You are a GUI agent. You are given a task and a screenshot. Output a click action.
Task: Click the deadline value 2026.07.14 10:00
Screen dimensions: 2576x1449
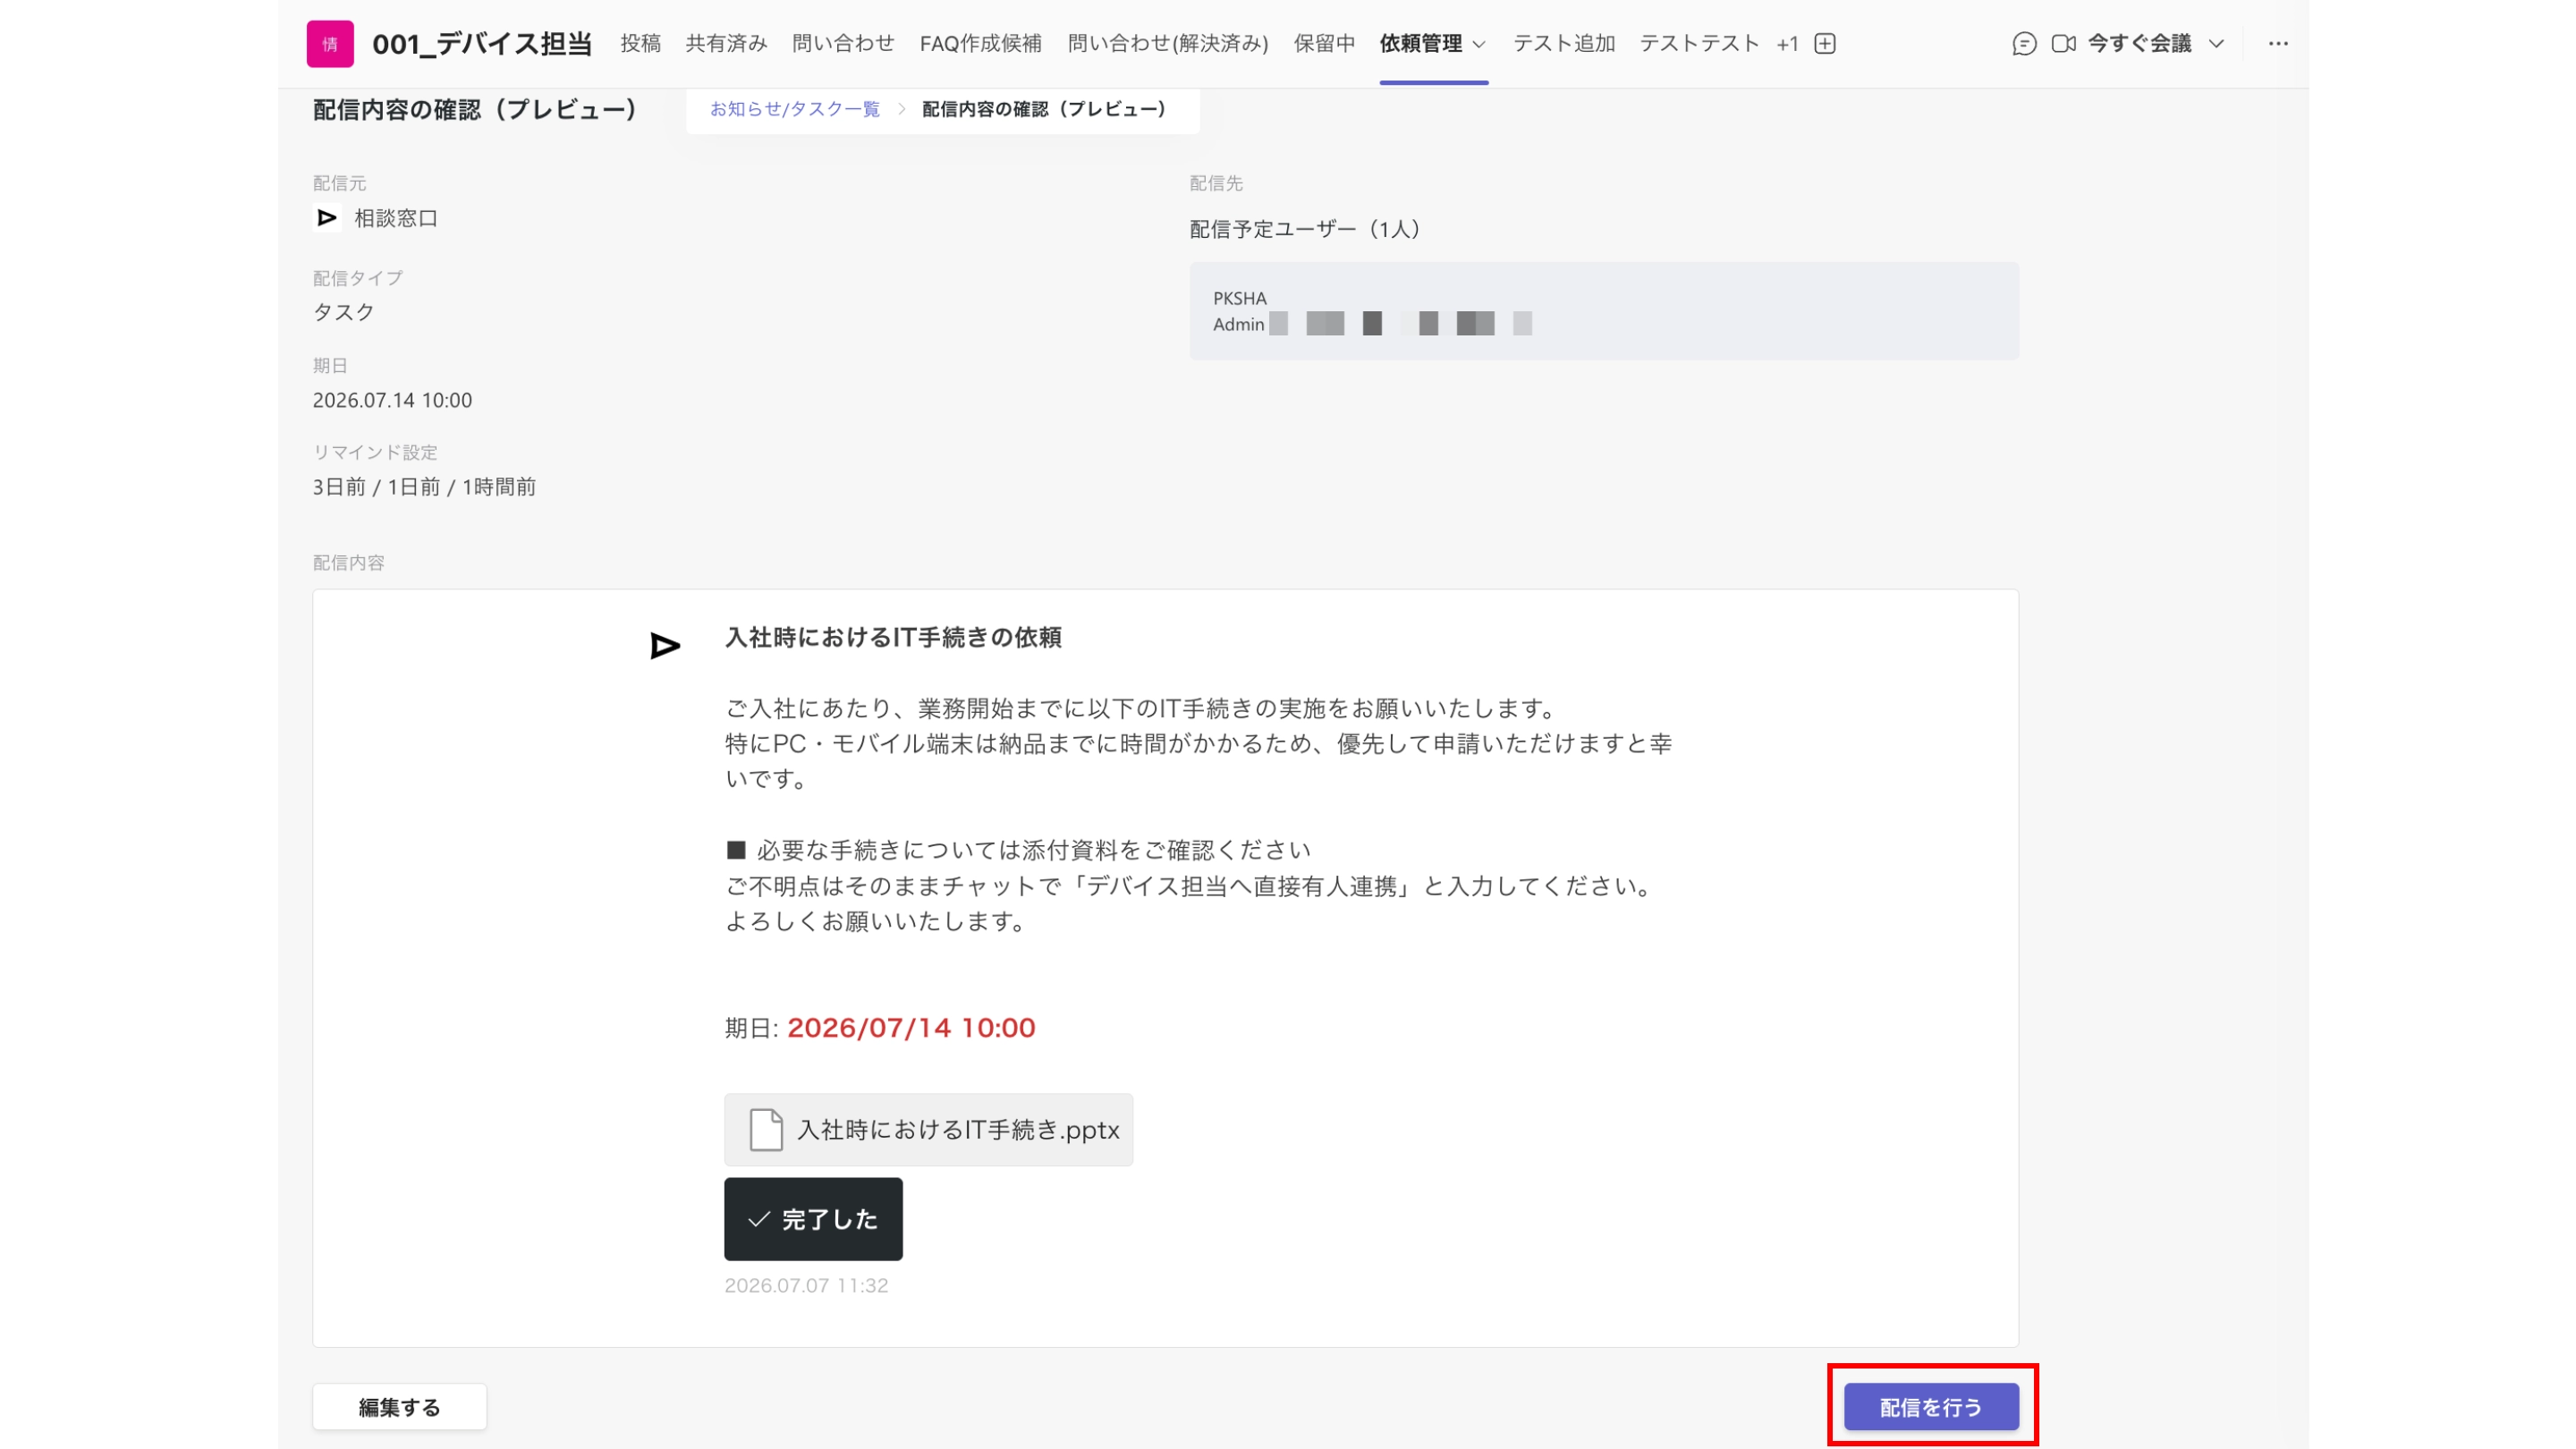(x=392, y=400)
